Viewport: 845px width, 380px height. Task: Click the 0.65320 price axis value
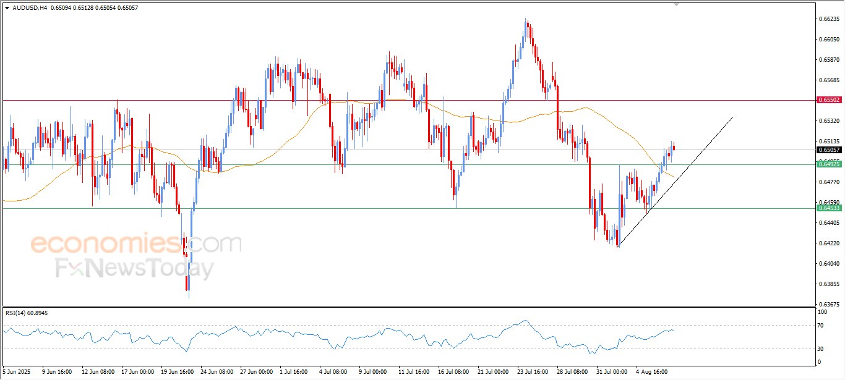click(829, 120)
